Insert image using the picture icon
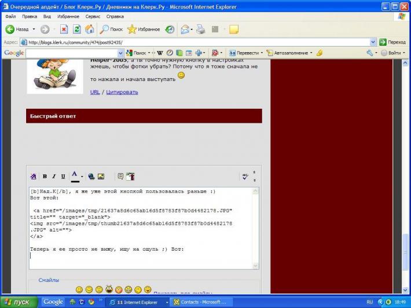 point(101,177)
